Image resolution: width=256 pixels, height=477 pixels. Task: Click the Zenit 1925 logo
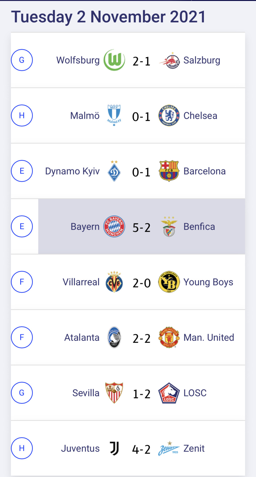click(169, 448)
